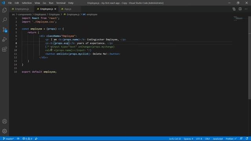Expand the components breadcrumb
The image size is (251, 141).
[25, 14]
